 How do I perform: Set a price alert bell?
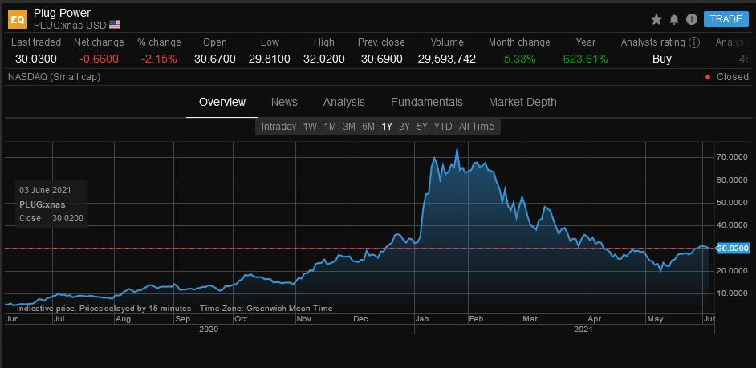pyautogui.click(x=674, y=19)
